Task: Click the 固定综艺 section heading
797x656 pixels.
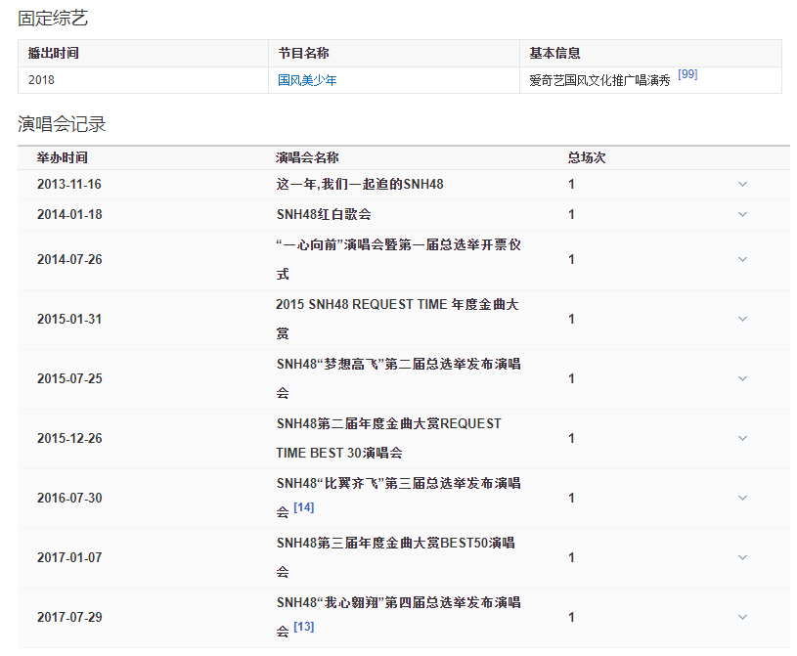Action: (53, 18)
